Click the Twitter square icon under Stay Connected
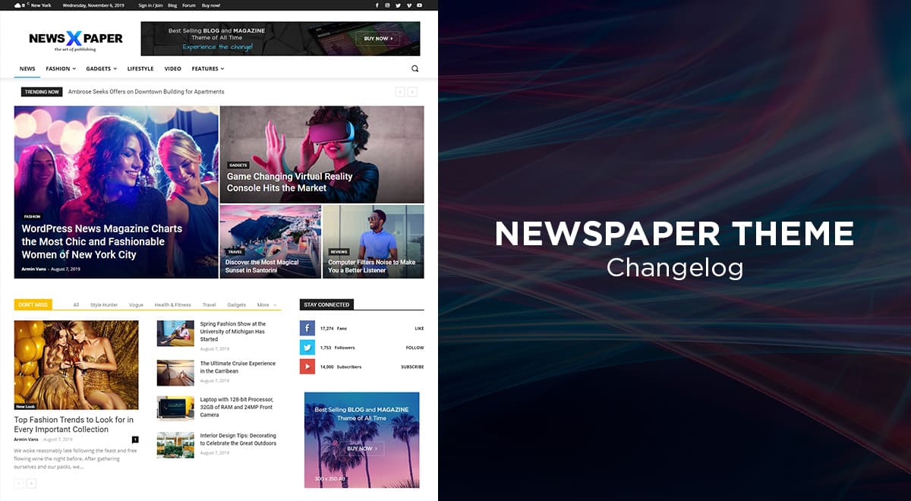 coord(307,348)
